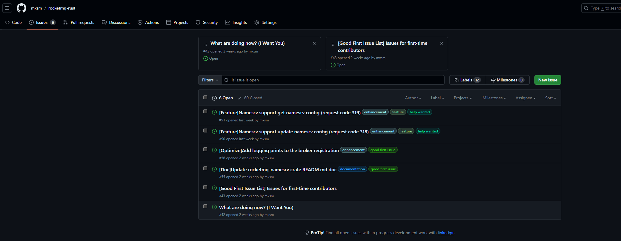Open issue '[Doc]Update rocketmq-namesrv crate READM.md doc'
This screenshot has width=621, height=241.
[x=278, y=169]
